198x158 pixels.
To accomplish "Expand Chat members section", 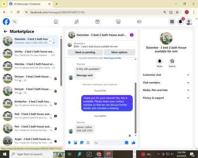I will (x=166, y=83).
